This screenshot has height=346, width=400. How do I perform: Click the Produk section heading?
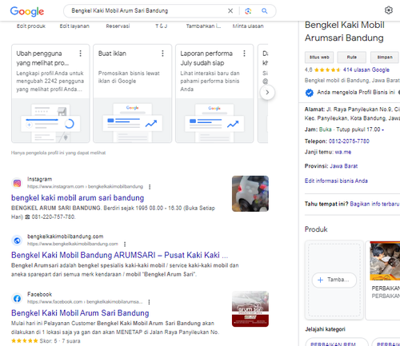316,229
